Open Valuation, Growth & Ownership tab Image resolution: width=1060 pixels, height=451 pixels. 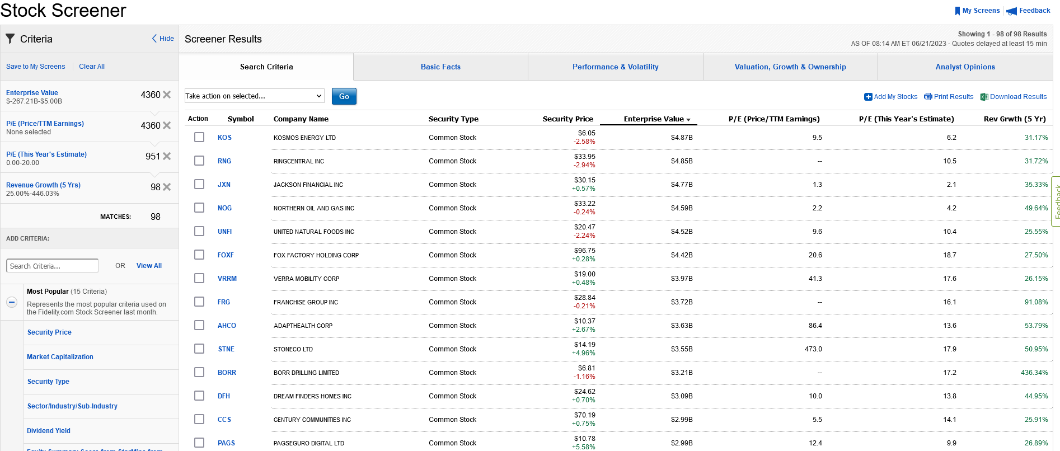(790, 67)
